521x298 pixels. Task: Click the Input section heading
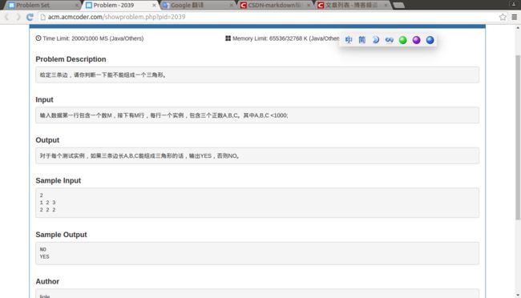tap(44, 99)
